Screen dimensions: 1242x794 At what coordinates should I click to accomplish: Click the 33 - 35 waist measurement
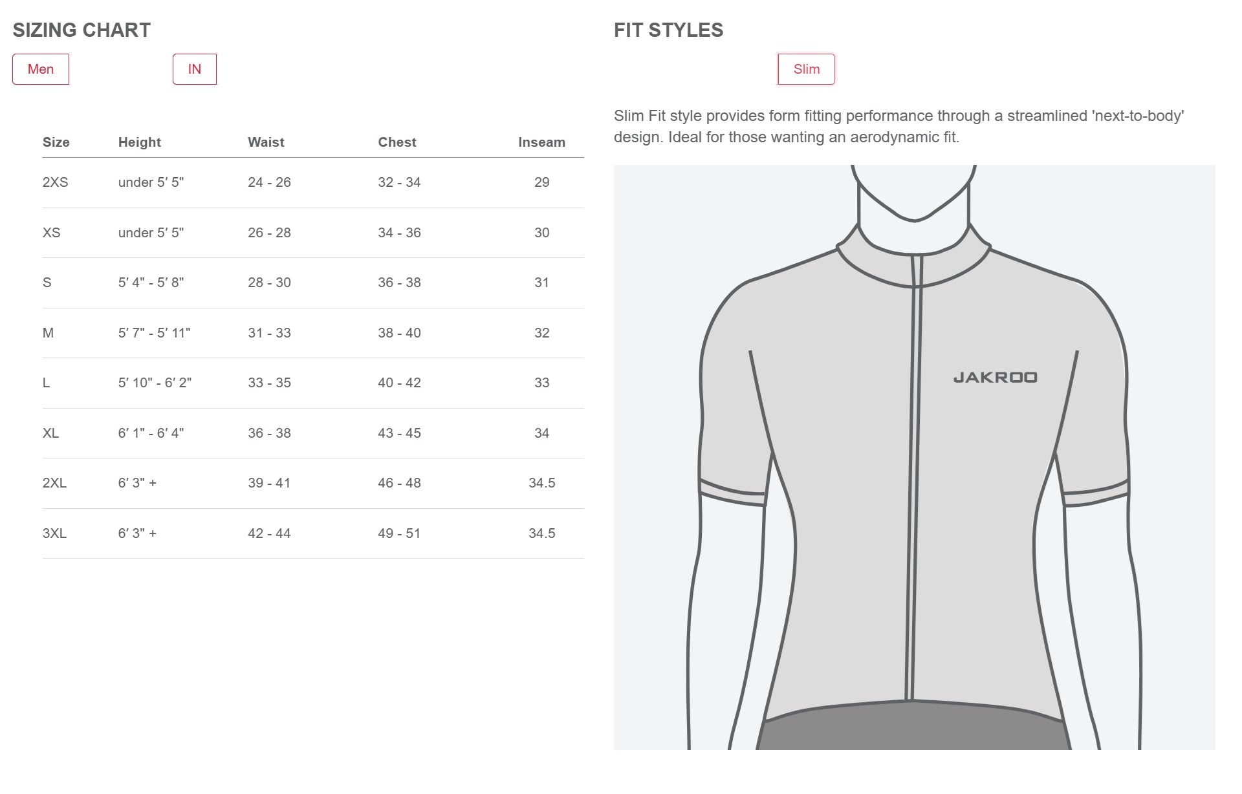[x=269, y=383]
